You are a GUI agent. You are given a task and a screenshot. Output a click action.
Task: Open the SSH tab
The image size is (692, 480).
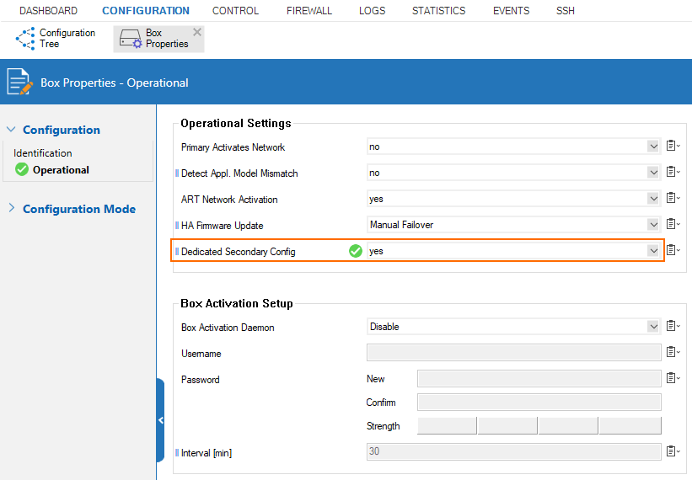(x=566, y=11)
